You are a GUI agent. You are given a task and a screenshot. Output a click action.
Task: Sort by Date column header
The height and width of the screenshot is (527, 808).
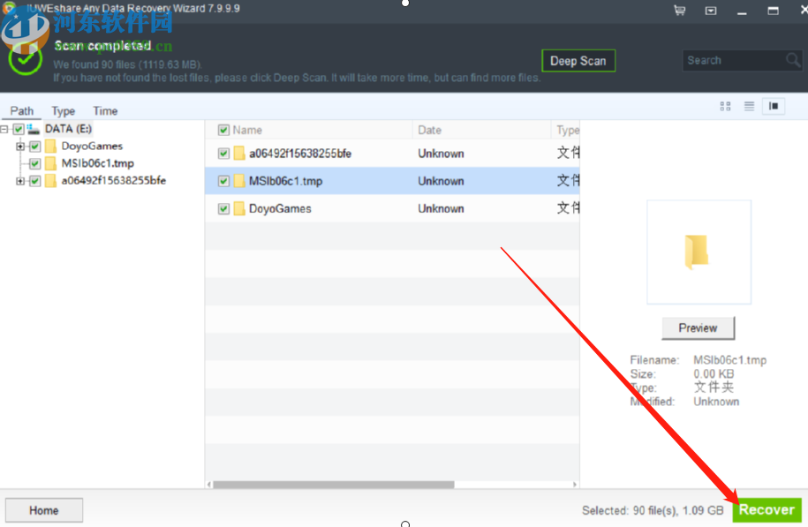pyautogui.click(x=430, y=130)
